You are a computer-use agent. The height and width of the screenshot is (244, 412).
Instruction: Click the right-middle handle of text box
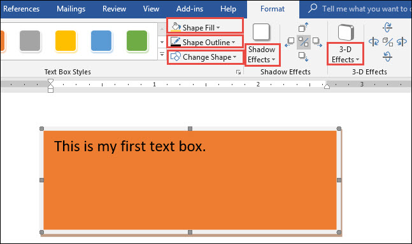pyautogui.click(x=339, y=180)
